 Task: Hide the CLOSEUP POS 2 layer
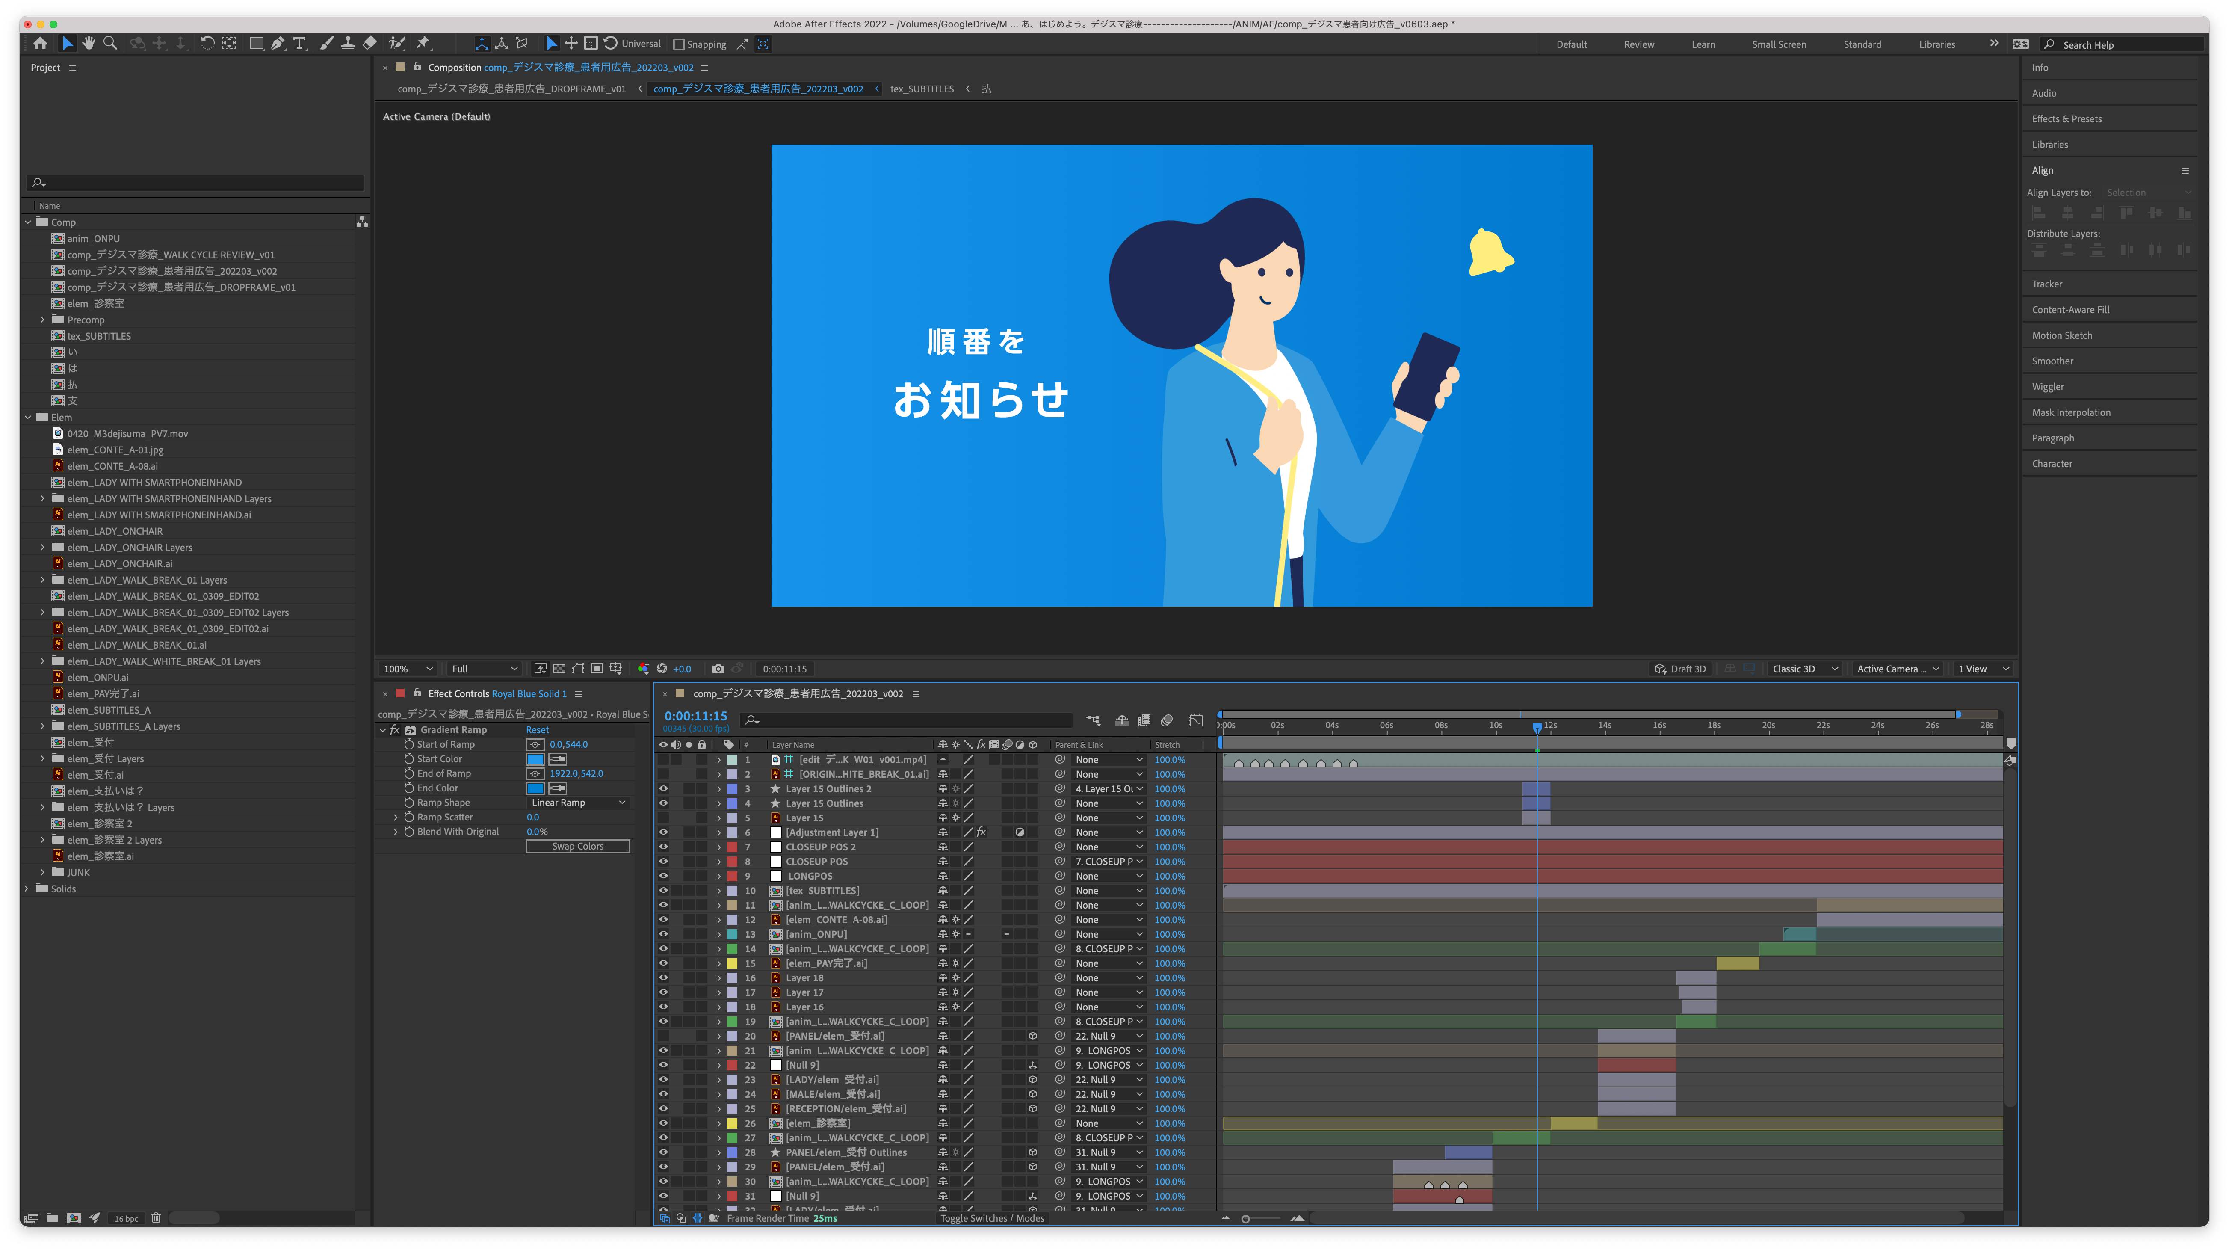coord(663,847)
